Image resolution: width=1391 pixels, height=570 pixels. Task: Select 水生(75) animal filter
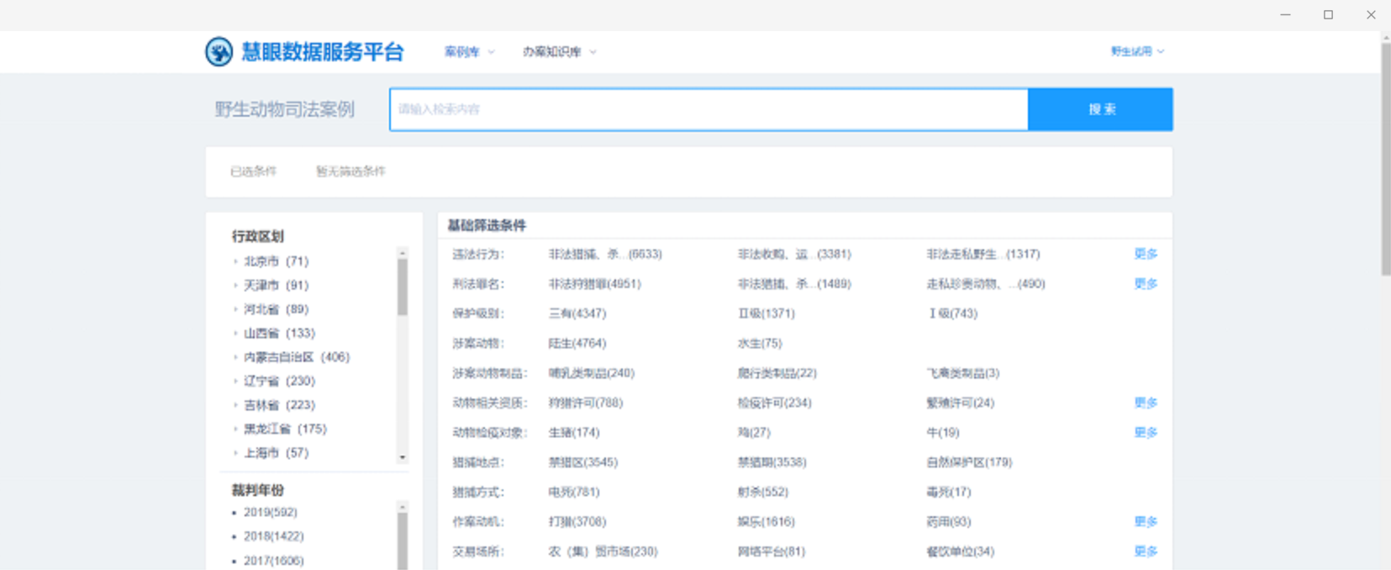coord(760,343)
